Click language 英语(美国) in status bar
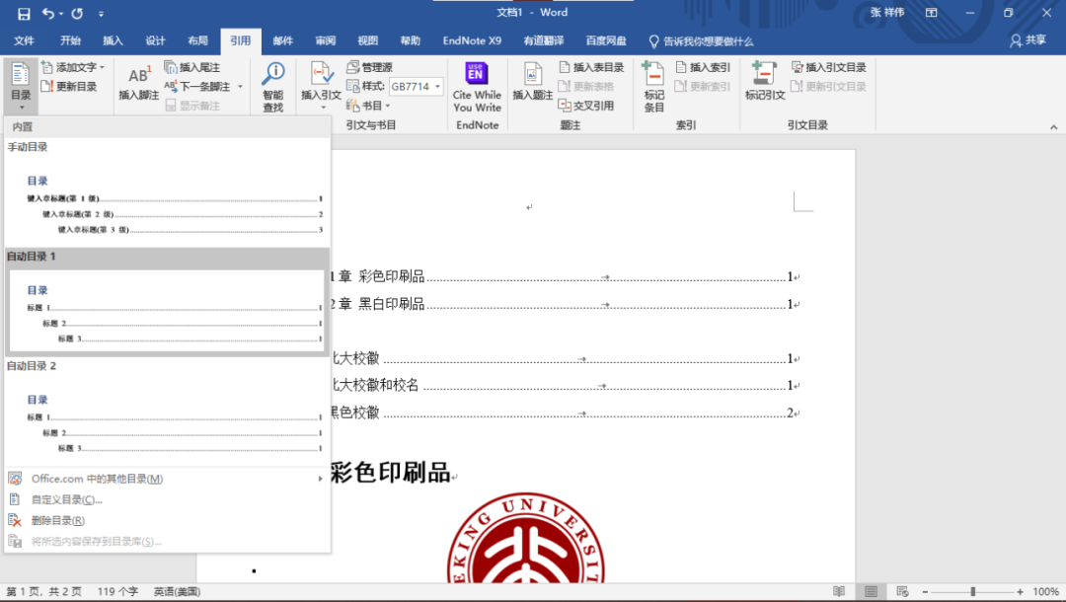Image resolution: width=1066 pixels, height=602 pixels. coord(177,592)
